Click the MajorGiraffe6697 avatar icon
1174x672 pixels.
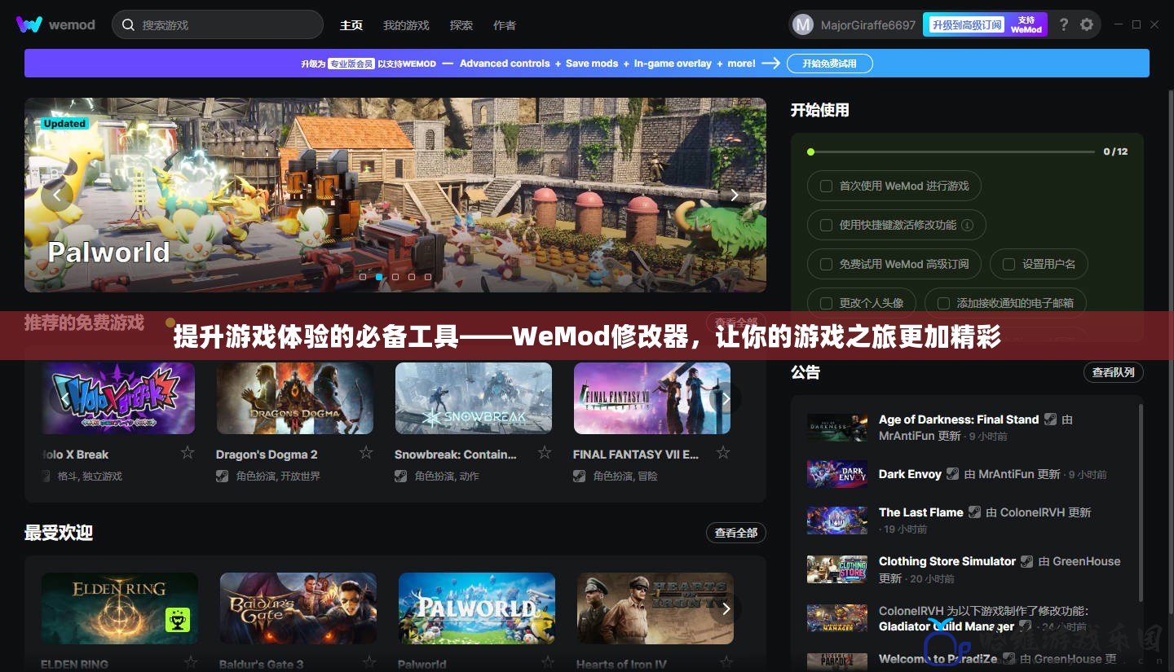(803, 24)
